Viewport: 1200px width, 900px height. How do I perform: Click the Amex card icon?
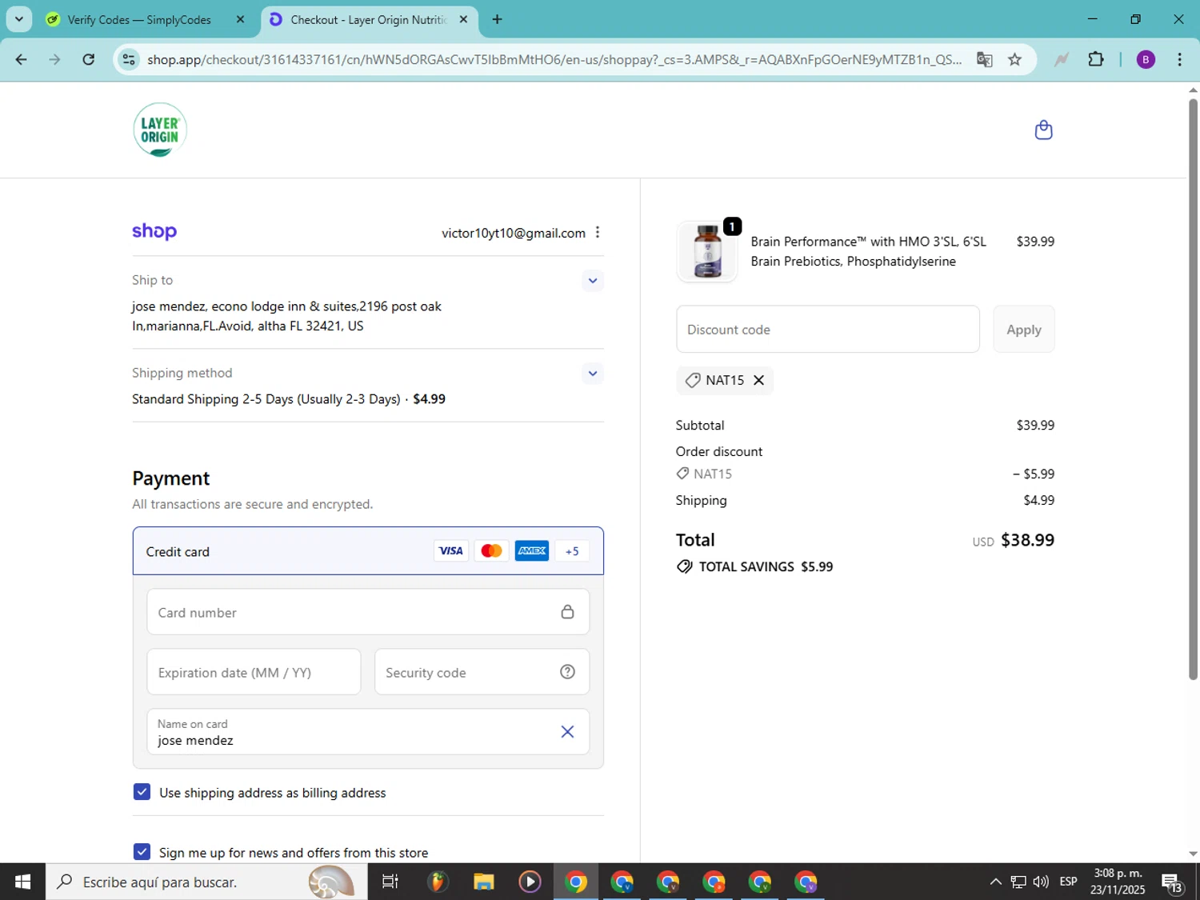[x=532, y=550]
